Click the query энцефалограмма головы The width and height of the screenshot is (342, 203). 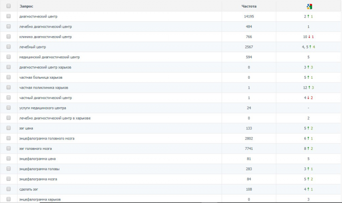coord(39,169)
